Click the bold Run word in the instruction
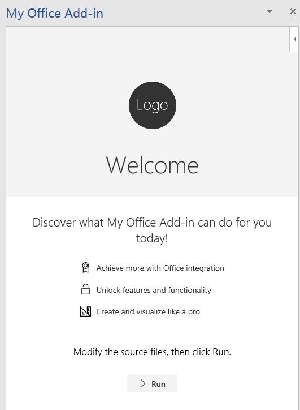The width and height of the screenshot is (300, 410). click(221, 352)
